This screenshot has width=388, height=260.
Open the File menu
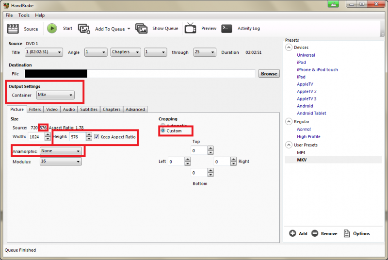click(9, 16)
